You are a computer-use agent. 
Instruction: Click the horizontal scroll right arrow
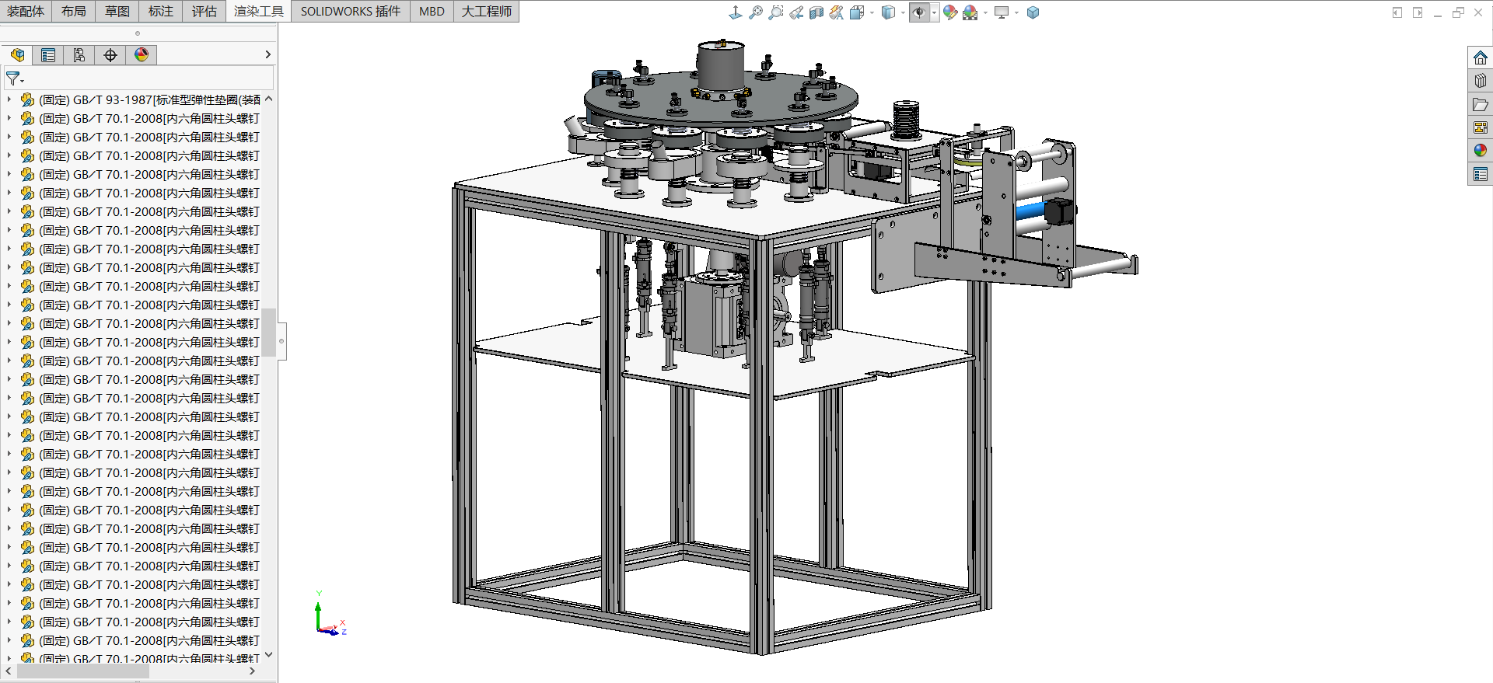pyautogui.click(x=252, y=671)
